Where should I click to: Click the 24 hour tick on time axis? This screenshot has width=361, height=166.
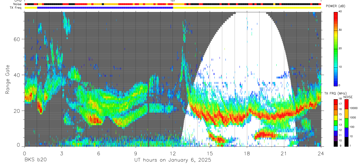click(x=321, y=153)
